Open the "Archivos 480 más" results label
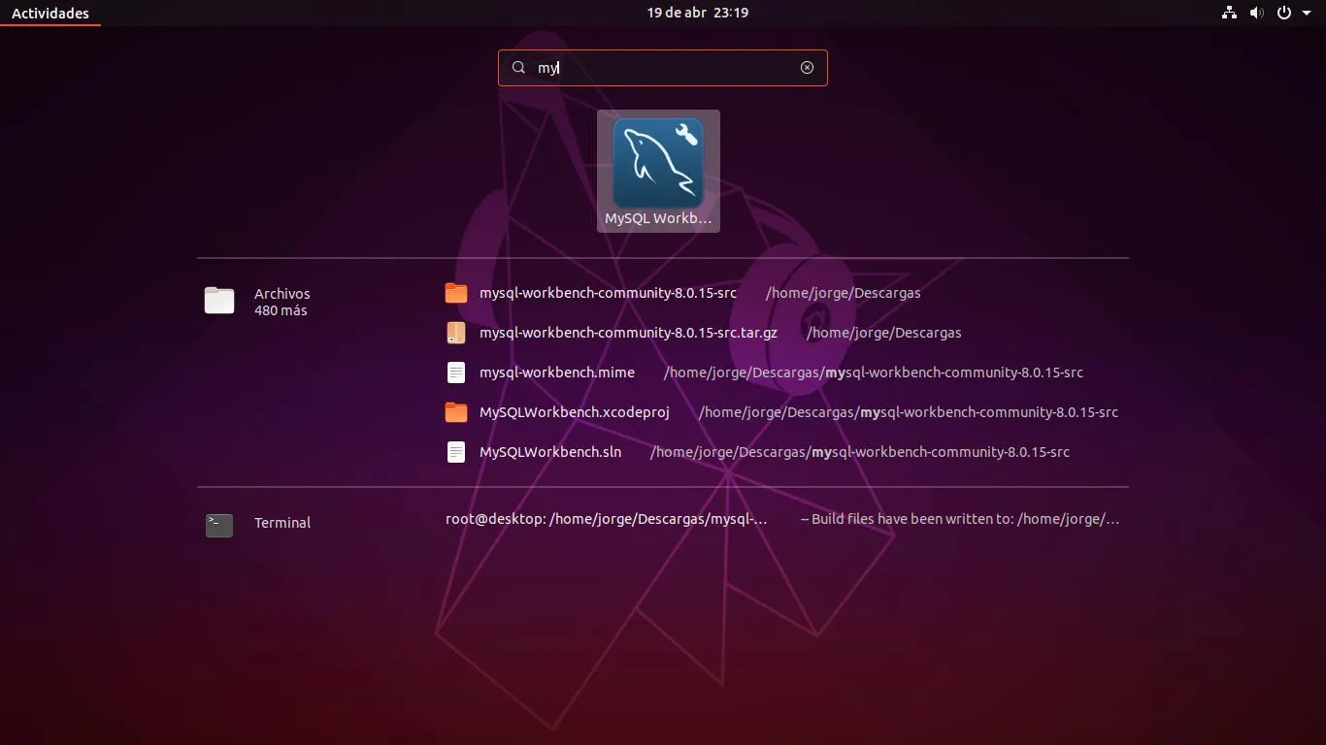 [x=282, y=302]
